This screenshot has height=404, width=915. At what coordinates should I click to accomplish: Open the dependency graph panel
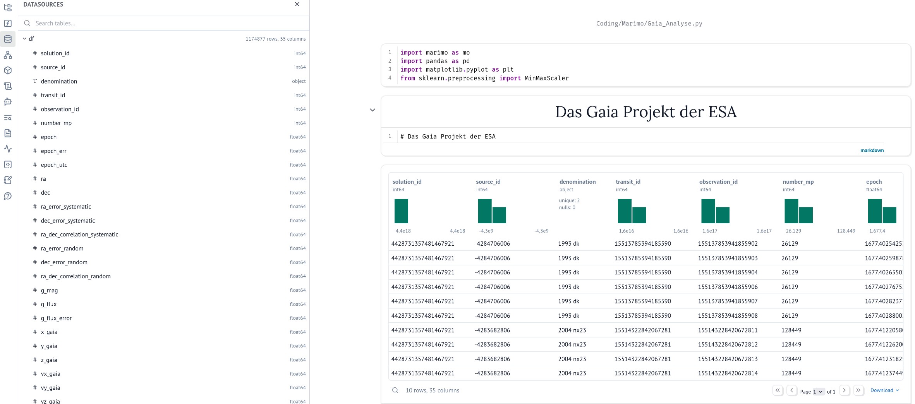click(x=8, y=55)
